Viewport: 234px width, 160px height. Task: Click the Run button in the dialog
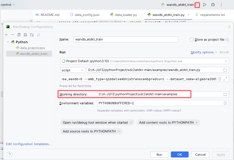point(159,155)
